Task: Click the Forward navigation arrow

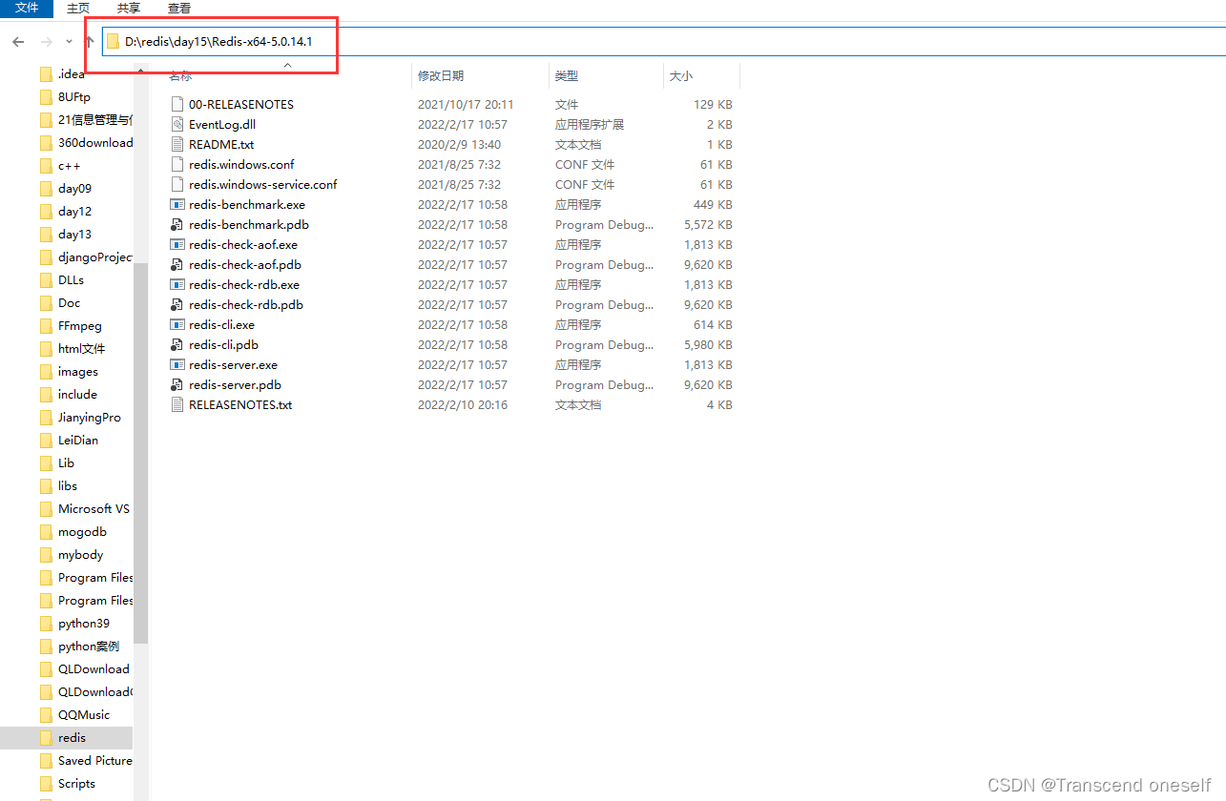Action: (46, 42)
